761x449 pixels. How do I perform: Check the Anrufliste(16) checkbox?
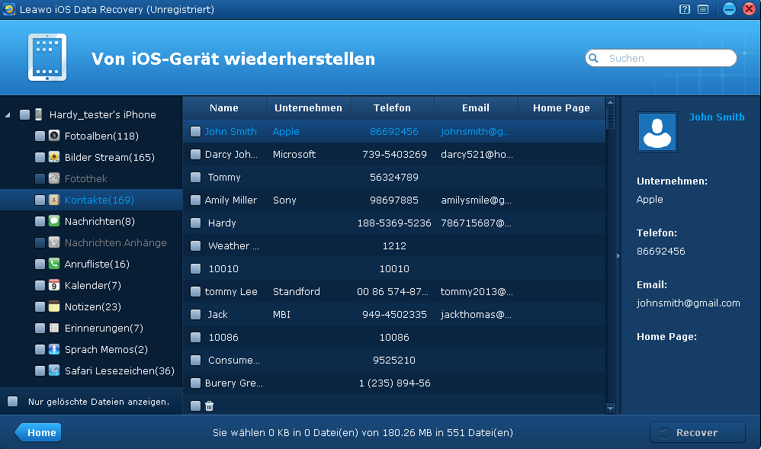point(40,264)
